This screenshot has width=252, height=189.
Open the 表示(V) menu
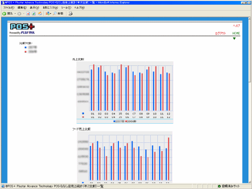pos(34,8)
